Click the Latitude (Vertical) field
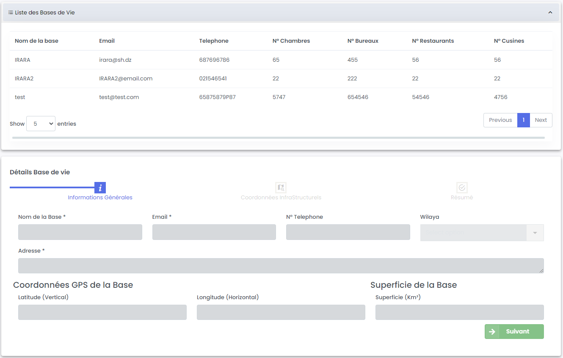 (102, 312)
